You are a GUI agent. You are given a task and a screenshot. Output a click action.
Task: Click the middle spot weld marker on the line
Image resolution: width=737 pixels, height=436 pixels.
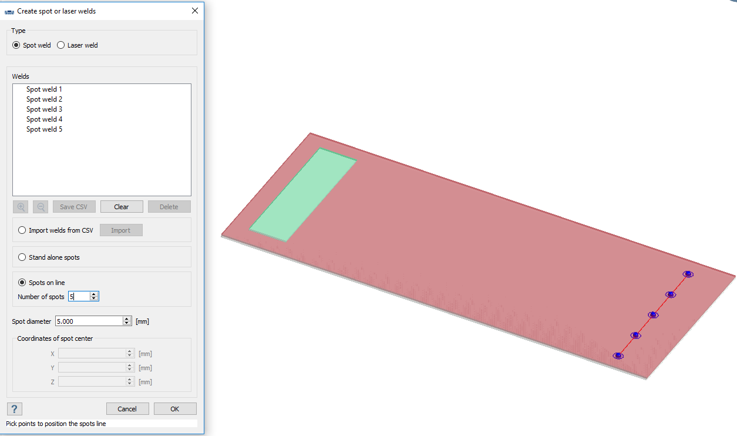click(x=652, y=315)
